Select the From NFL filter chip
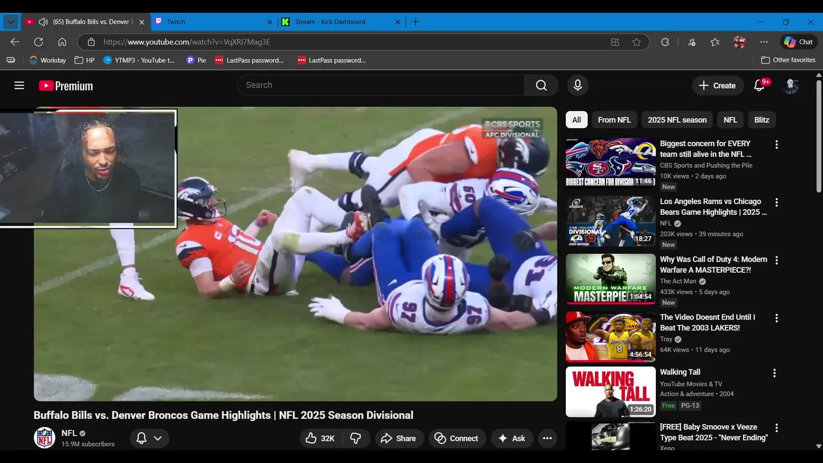 [614, 120]
